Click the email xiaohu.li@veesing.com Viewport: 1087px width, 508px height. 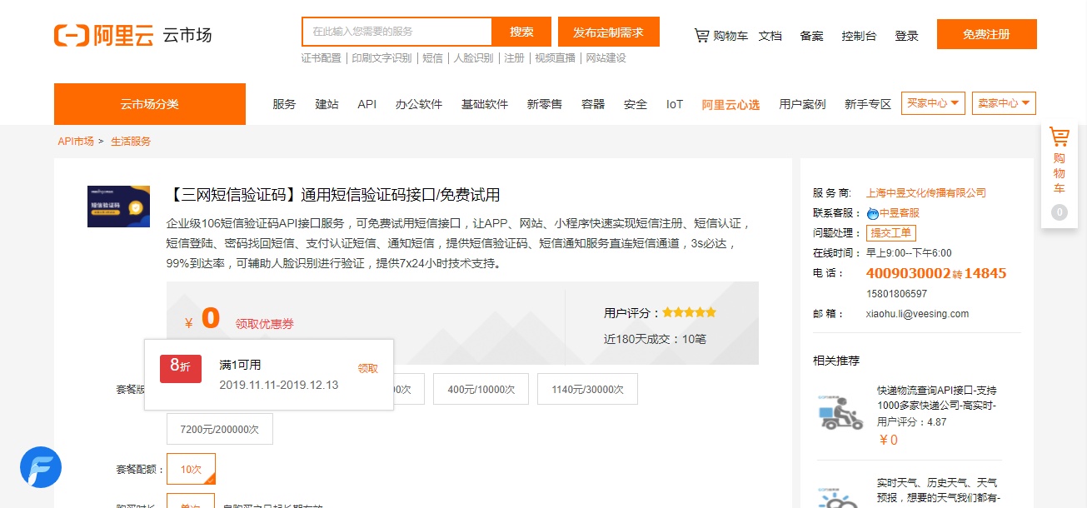[x=918, y=314]
